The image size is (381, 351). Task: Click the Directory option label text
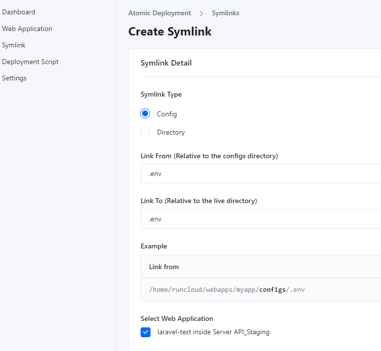(171, 132)
